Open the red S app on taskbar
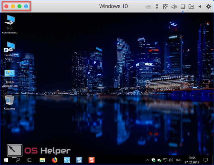 91,160
